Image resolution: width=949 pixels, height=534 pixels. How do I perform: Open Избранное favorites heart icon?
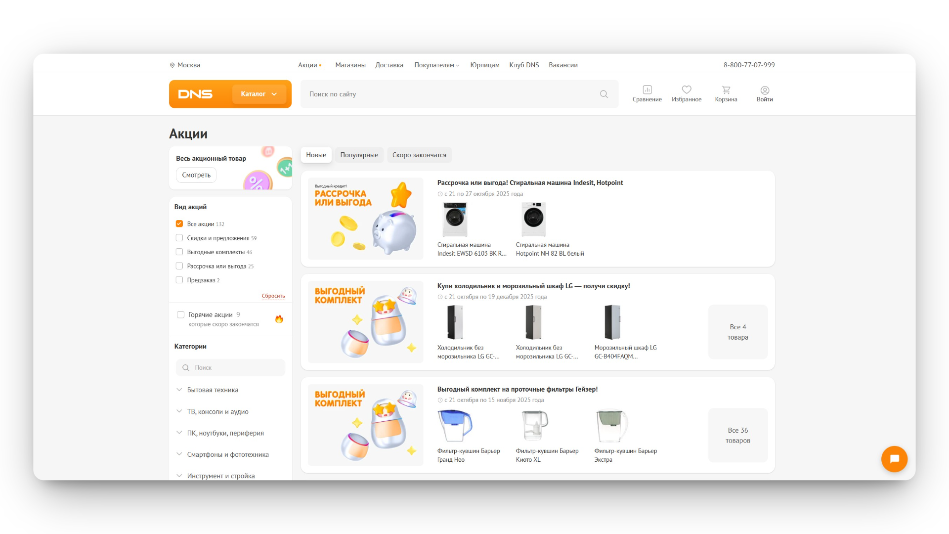click(687, 90)
